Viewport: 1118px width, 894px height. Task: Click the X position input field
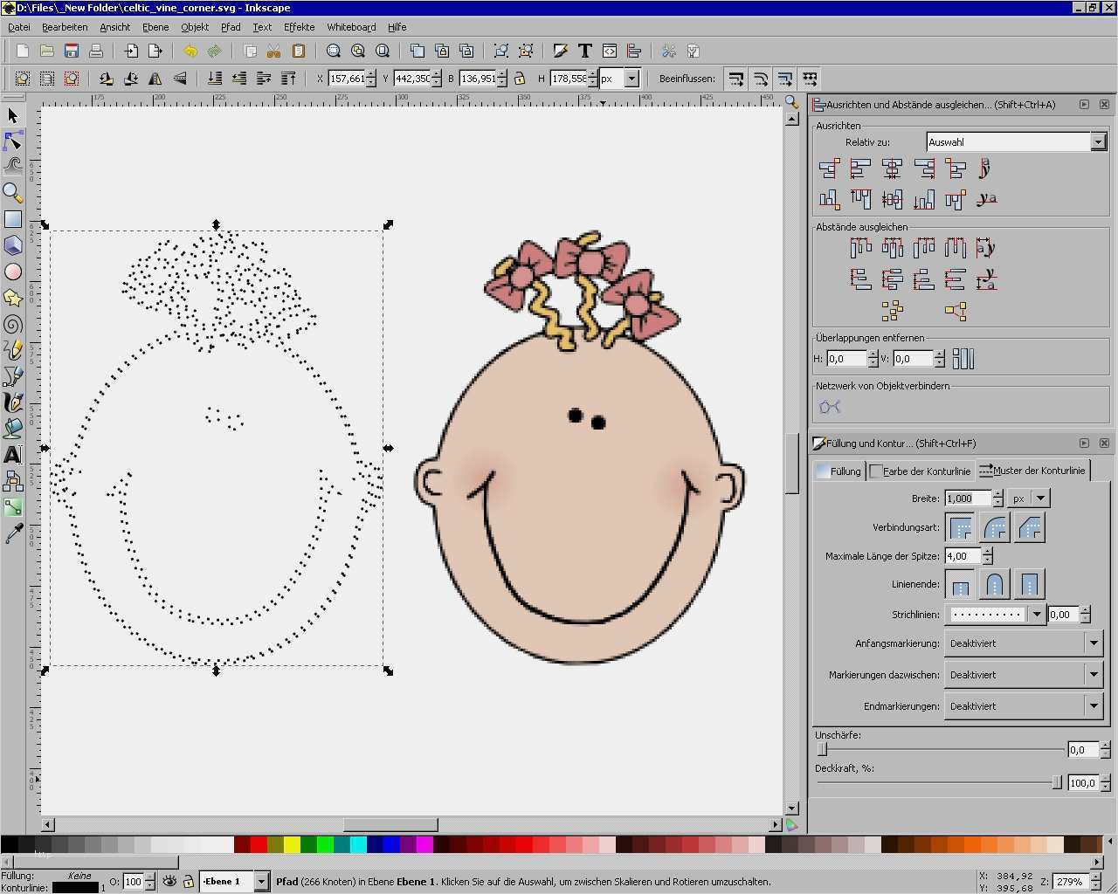[347, 79]
